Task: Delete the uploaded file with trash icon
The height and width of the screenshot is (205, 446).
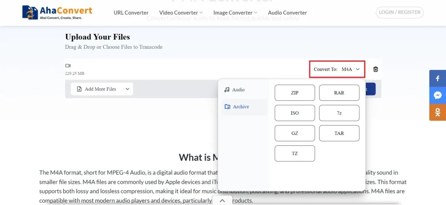Action: pyautogui.click(x=375, y=69)
